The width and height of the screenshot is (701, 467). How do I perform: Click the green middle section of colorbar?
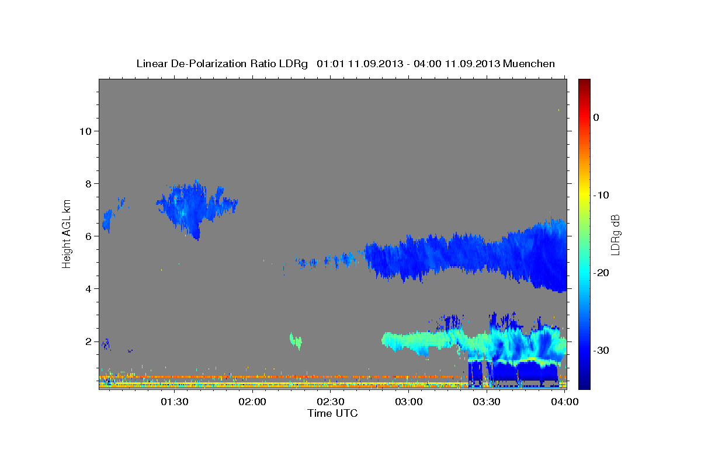pos(584,233)
